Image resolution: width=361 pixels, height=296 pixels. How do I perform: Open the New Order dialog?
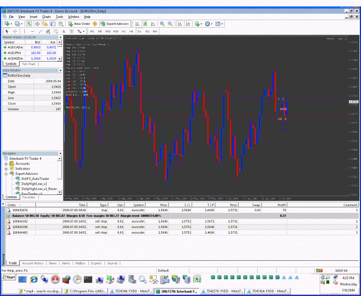(x=79, y=24)
